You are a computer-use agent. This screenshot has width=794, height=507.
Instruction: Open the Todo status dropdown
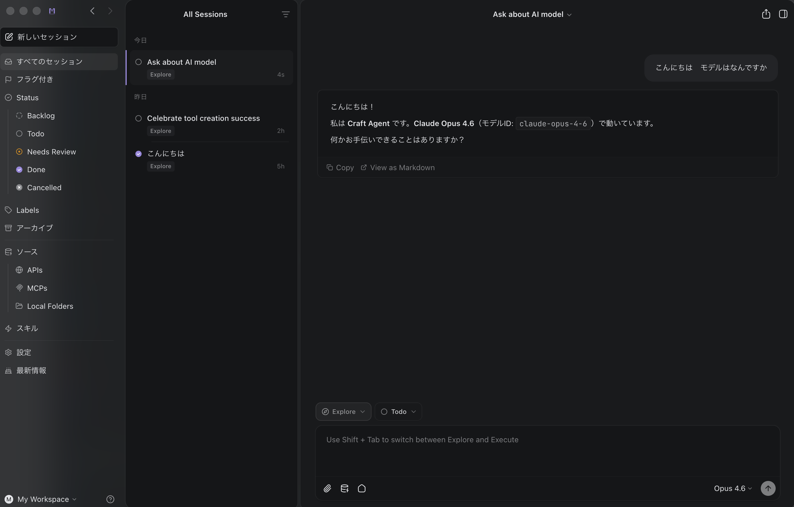pos(398,411)
